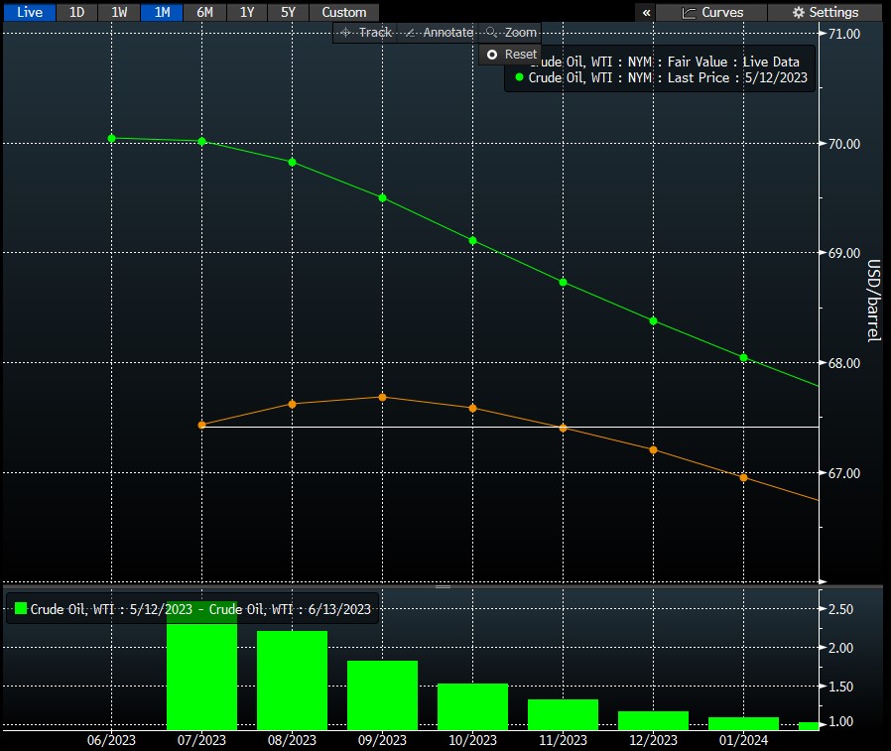Click green Last Price legend dot
The image size is (891, 751).
click(519, 77)
